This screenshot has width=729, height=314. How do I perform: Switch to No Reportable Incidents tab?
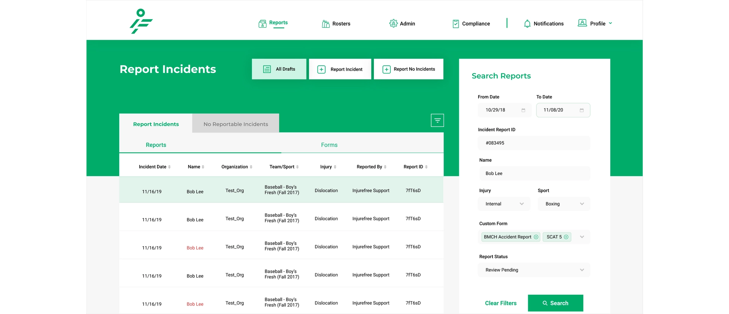pyautogui.click(x=236, y=124)
